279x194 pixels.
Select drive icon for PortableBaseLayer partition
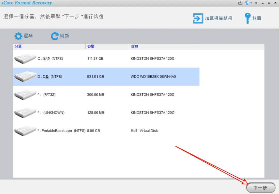[x=25, y=131]
